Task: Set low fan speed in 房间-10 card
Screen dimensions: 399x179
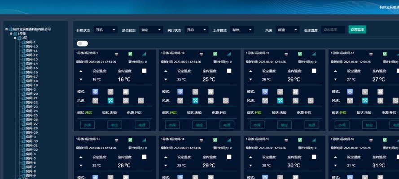Action: click(x=180, y=101)
